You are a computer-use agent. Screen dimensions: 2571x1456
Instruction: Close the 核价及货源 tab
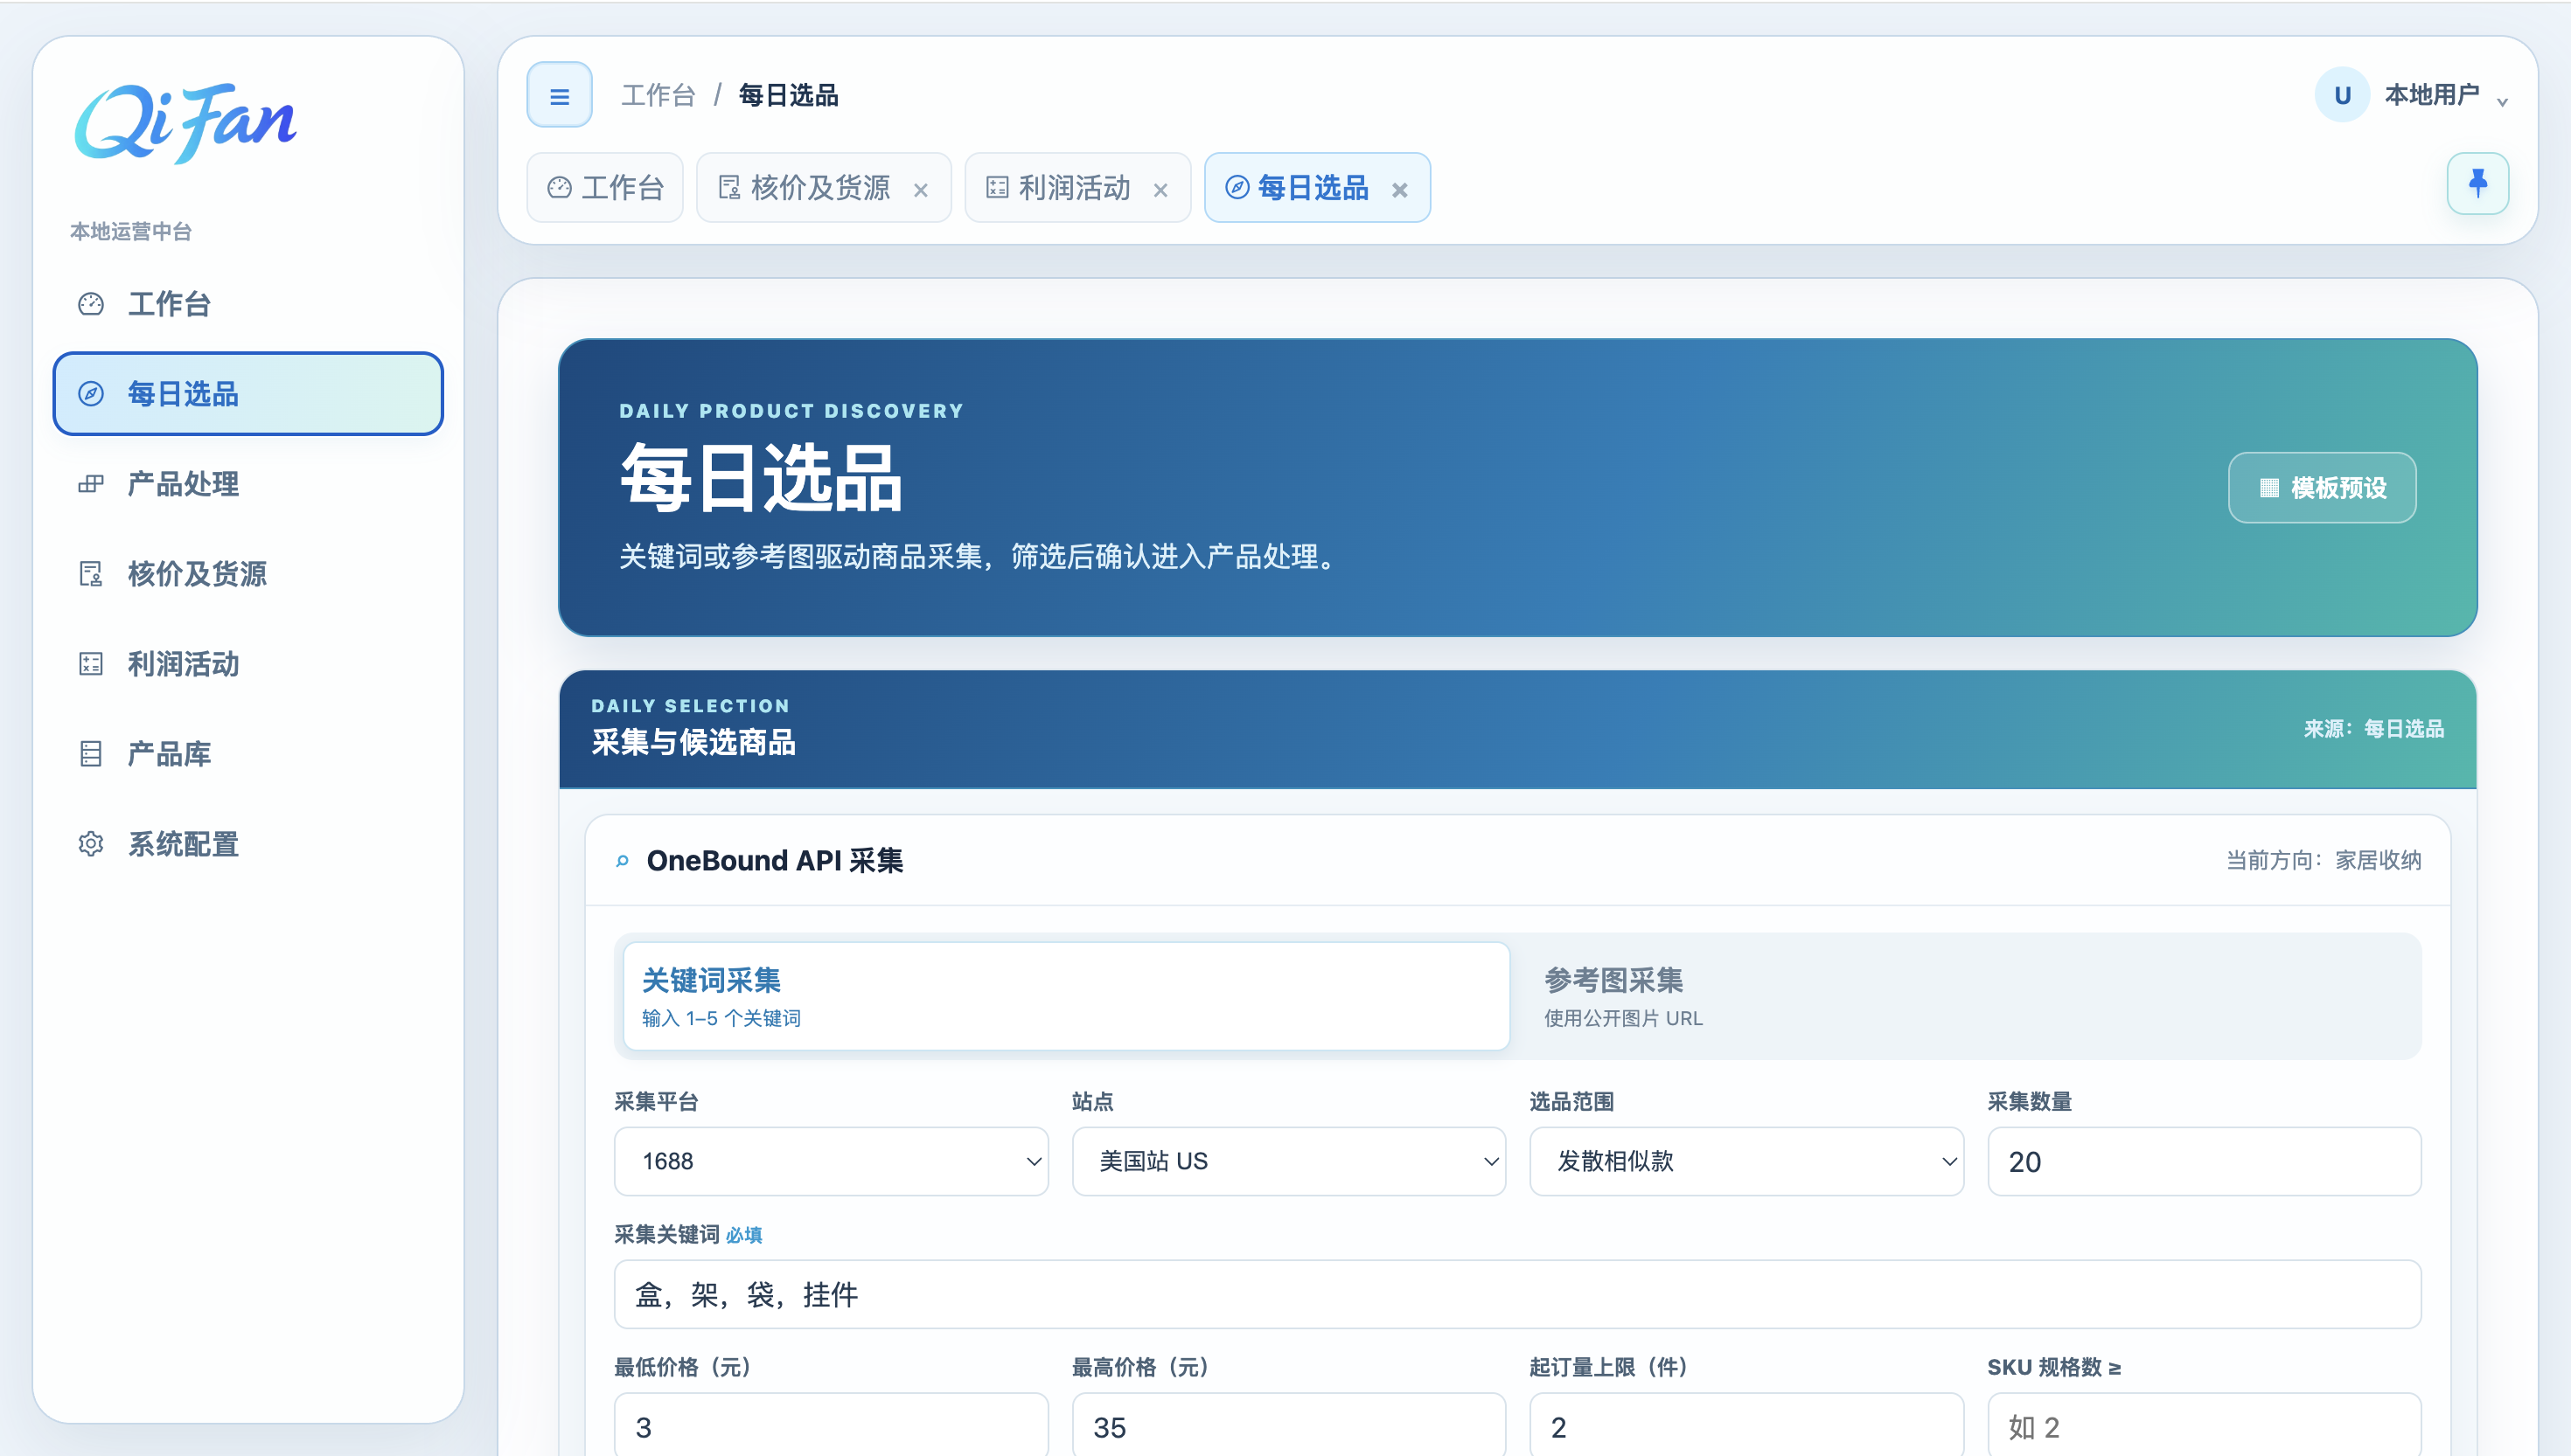pyautogui.click(x=920, y=190)
